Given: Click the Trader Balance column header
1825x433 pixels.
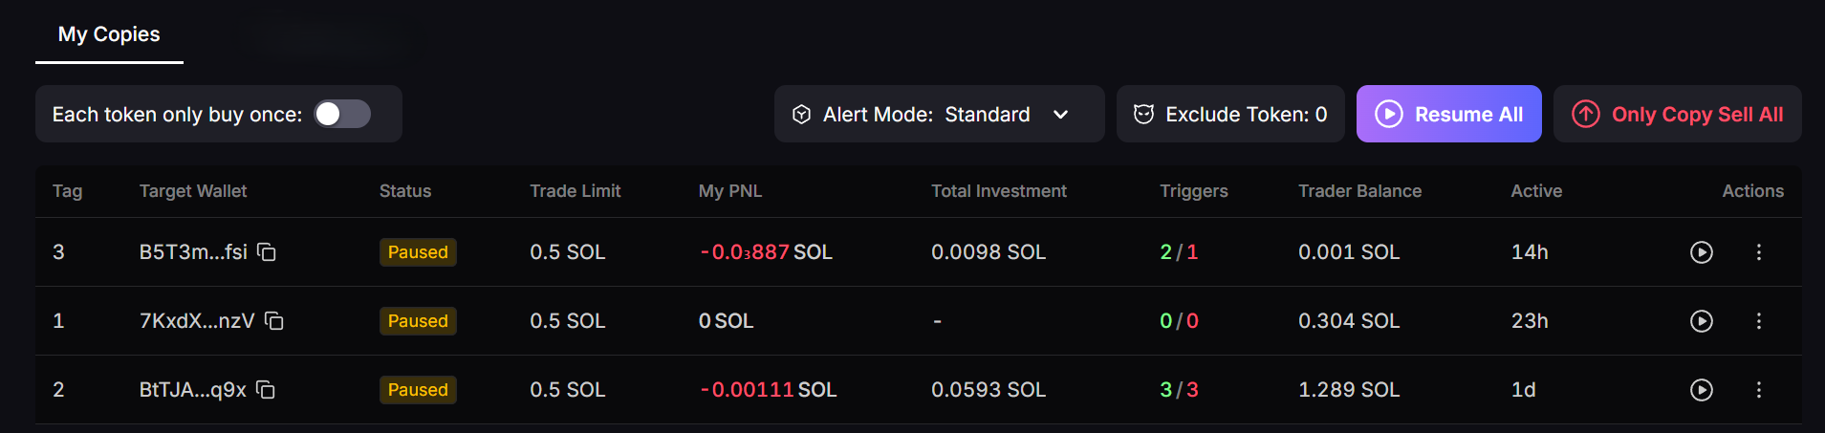Looking at the screenshot, I should coord(1359,191).
